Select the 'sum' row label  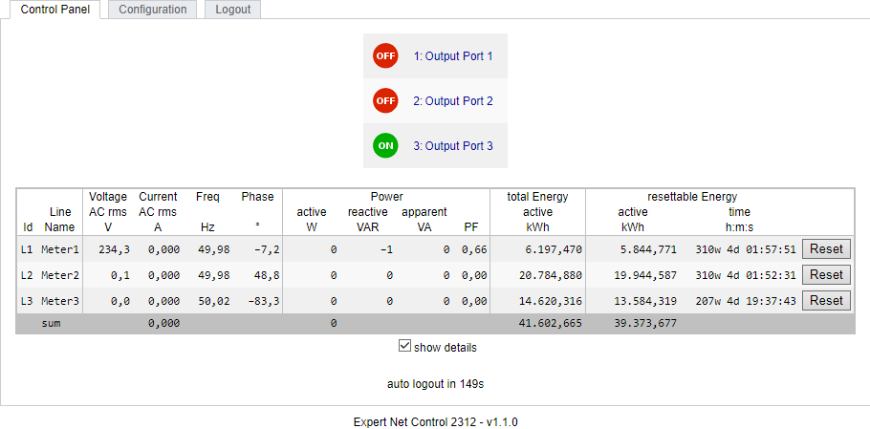[x=51, y=323]
